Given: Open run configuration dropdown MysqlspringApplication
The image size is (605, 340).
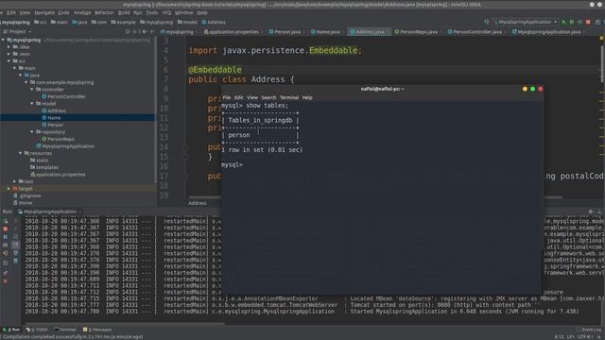Looking at the screenshot, I should [526, 23].
